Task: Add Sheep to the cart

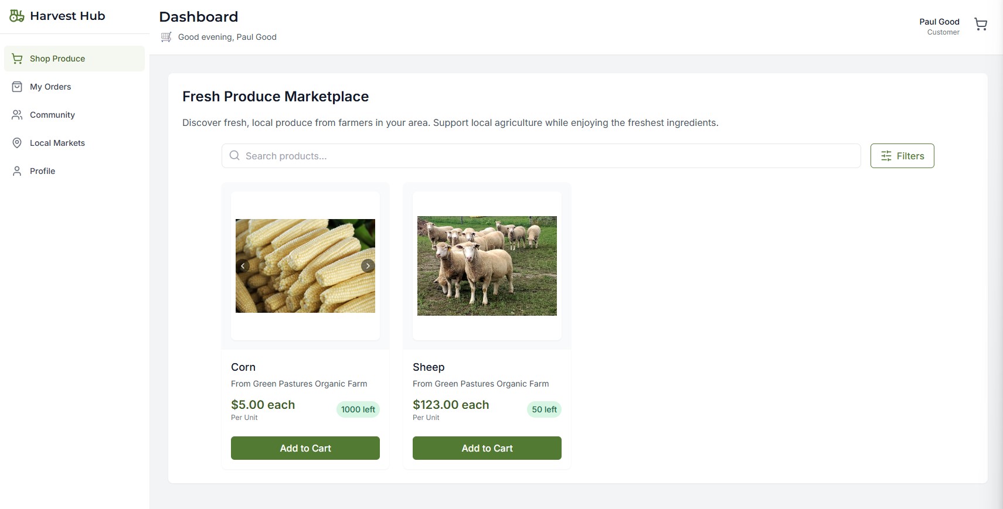Action: 487,448
